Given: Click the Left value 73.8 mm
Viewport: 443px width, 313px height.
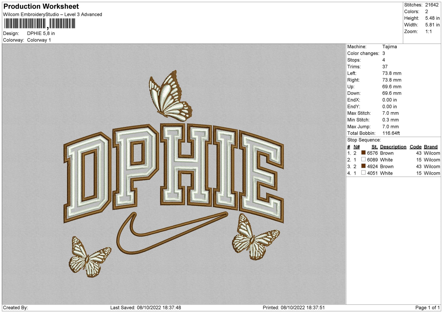Looking at the screenshot, I should coord(391,73).
